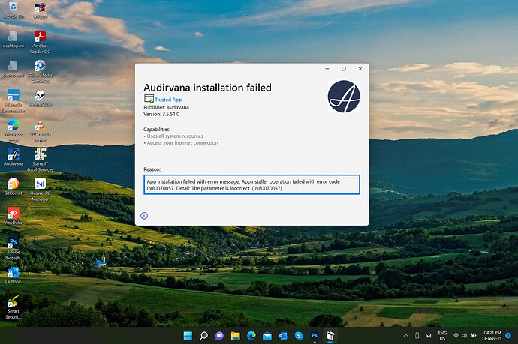Select the Recycle Bin desktop icon
The image size is (518, 344).
[14, 10]
